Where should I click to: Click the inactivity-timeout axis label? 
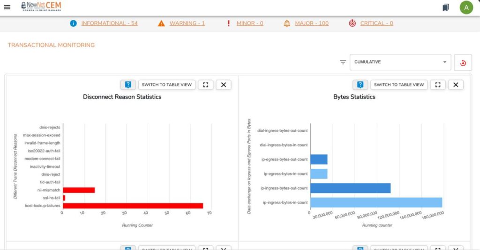tap(45, 167)
